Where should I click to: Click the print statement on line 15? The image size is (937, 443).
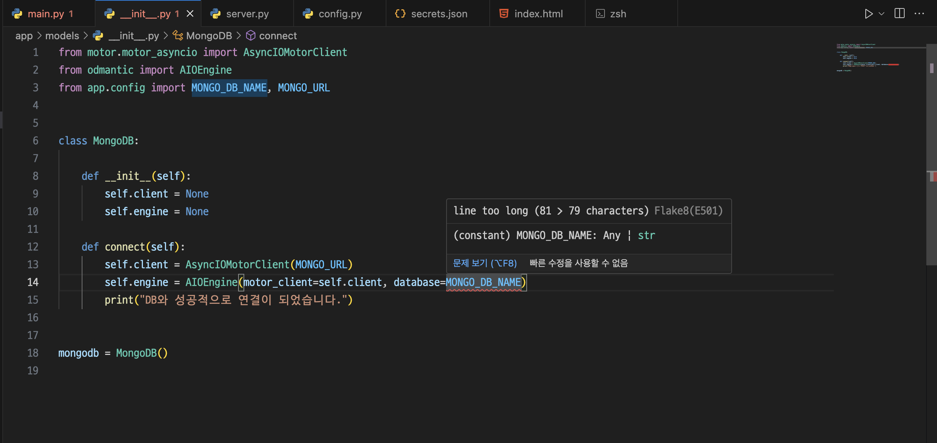tap(228, 300)
